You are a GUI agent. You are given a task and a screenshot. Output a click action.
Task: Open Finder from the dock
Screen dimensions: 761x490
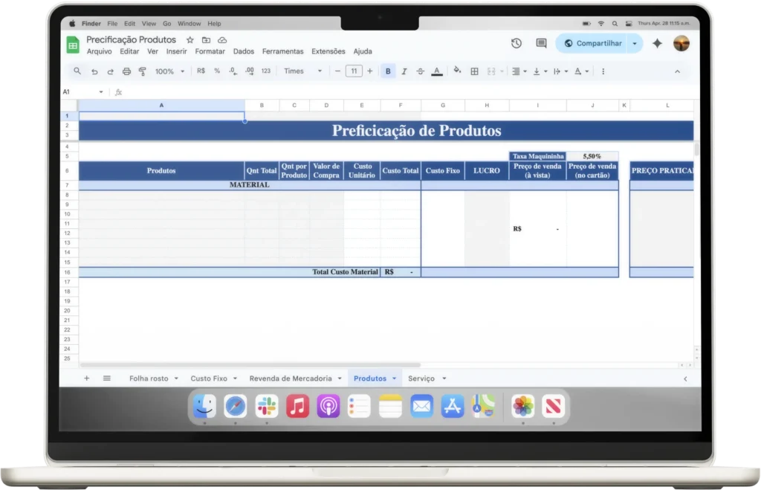pos(204,406)
